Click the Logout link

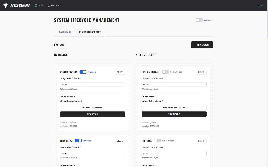(x=260, y=5)
